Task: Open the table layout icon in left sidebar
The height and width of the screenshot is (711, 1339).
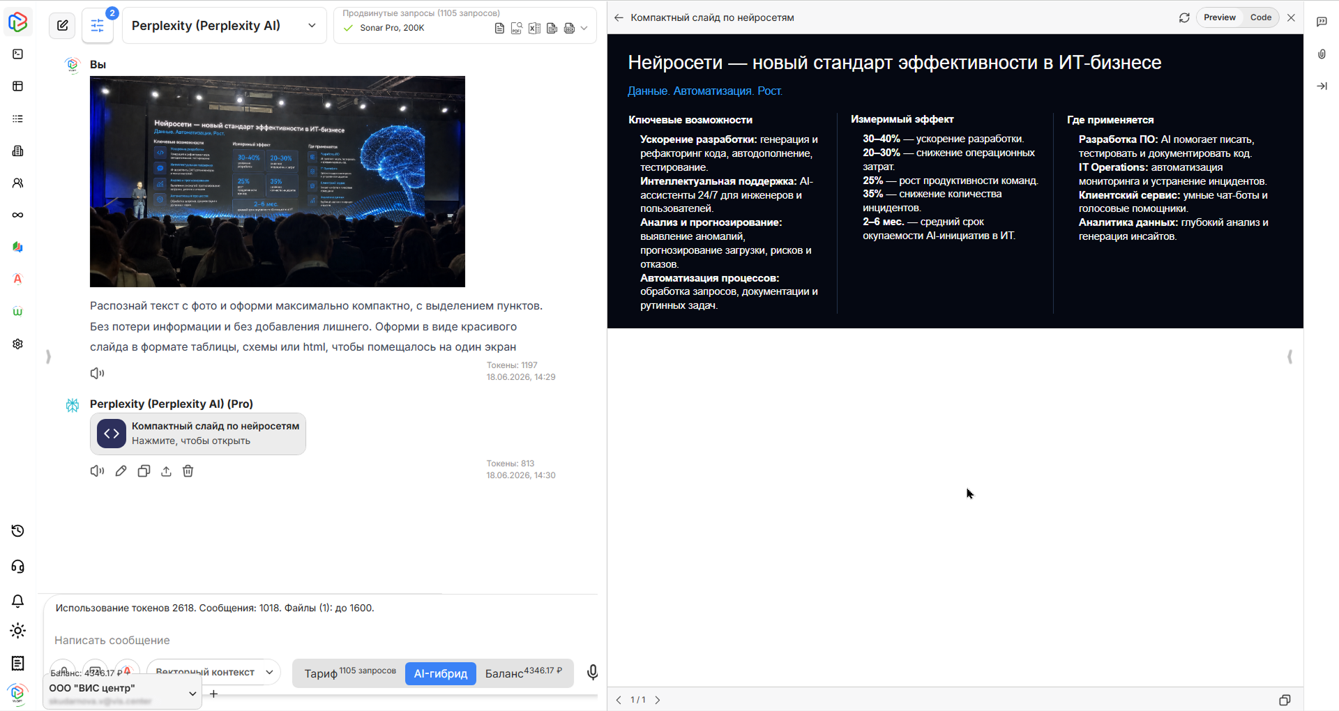Action: [x=18, y=86]
